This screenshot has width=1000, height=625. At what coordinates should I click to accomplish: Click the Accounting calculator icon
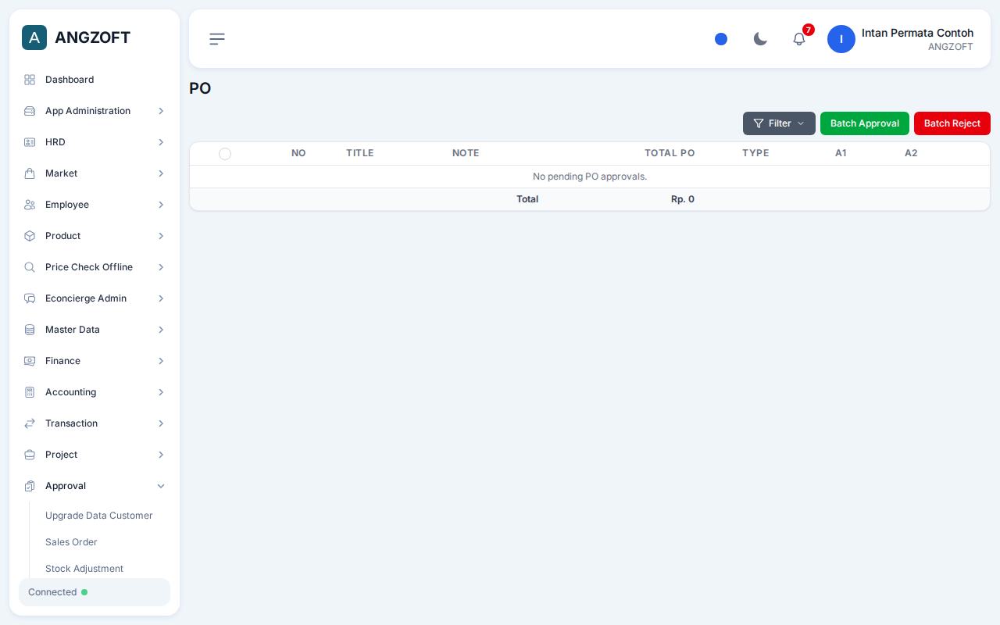30,392
